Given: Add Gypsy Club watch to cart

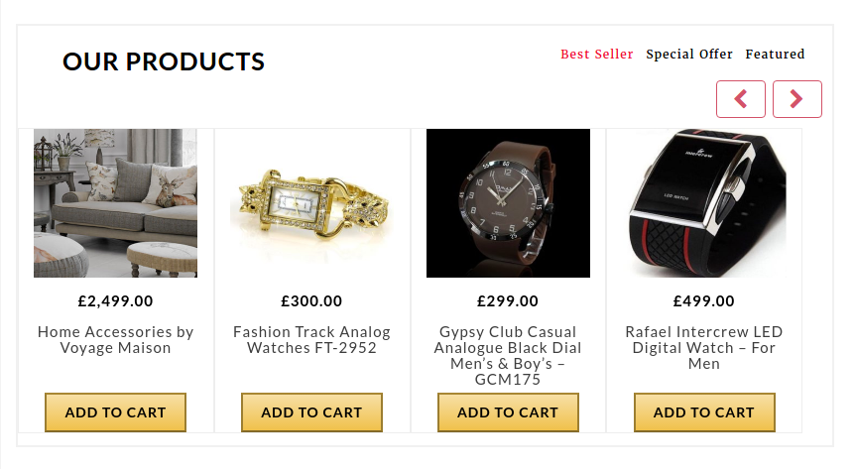Looking at the screenshot, I should (x=508, y=412).
